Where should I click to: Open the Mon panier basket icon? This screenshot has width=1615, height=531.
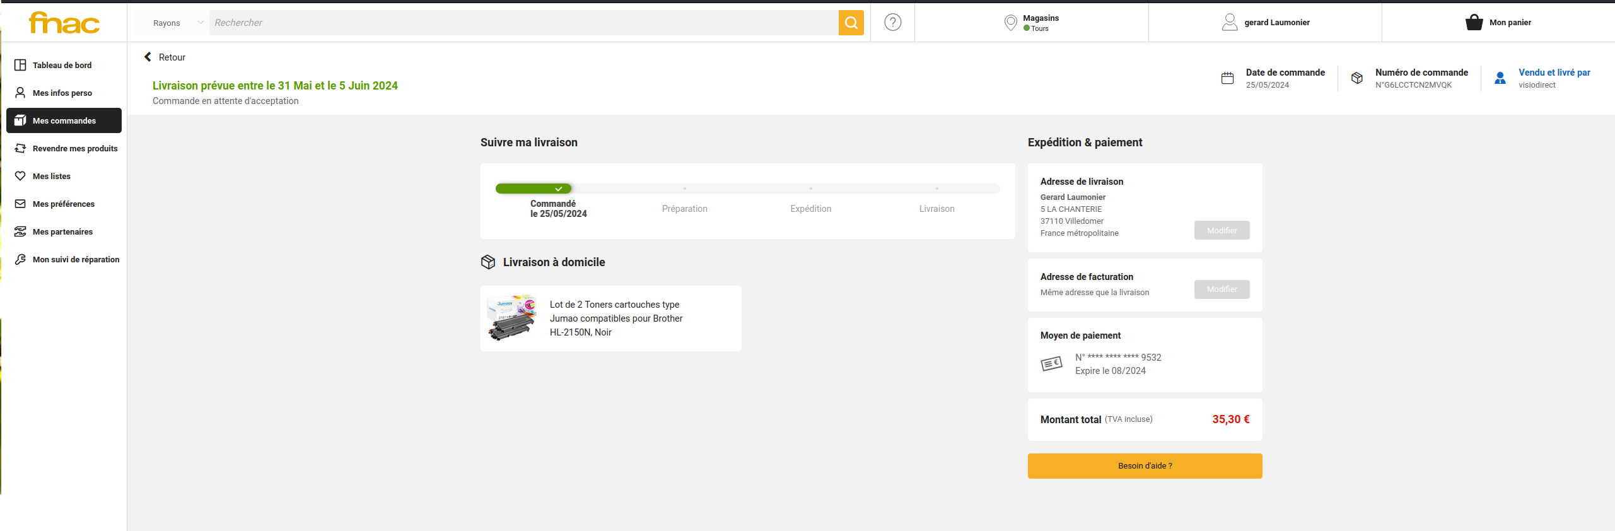pyautogui.click(x=1474, y=23)
